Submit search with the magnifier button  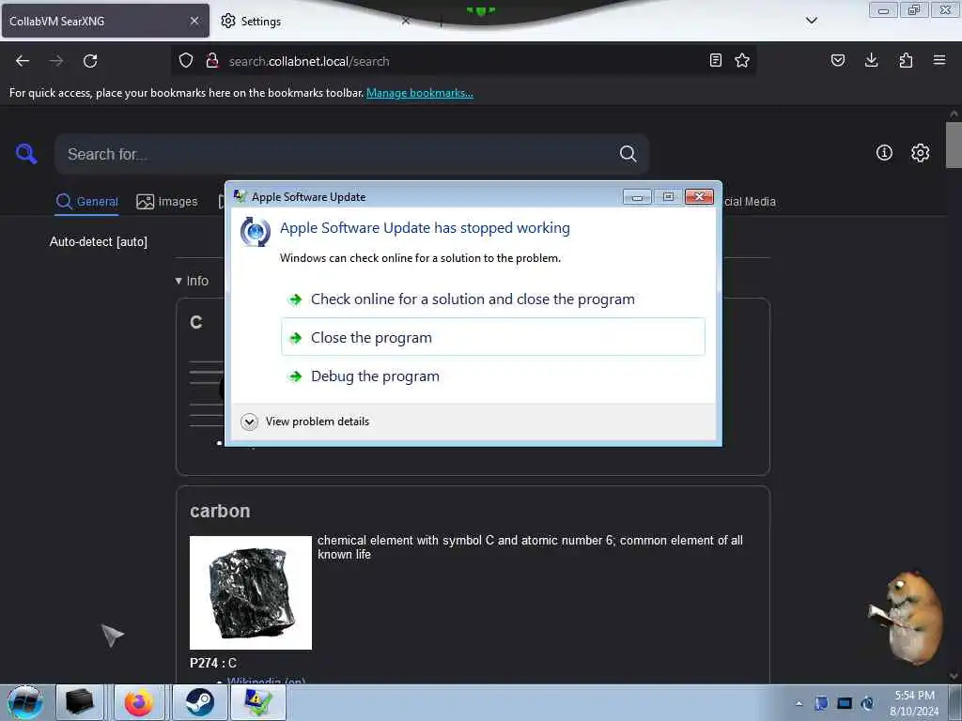(628, 153)
